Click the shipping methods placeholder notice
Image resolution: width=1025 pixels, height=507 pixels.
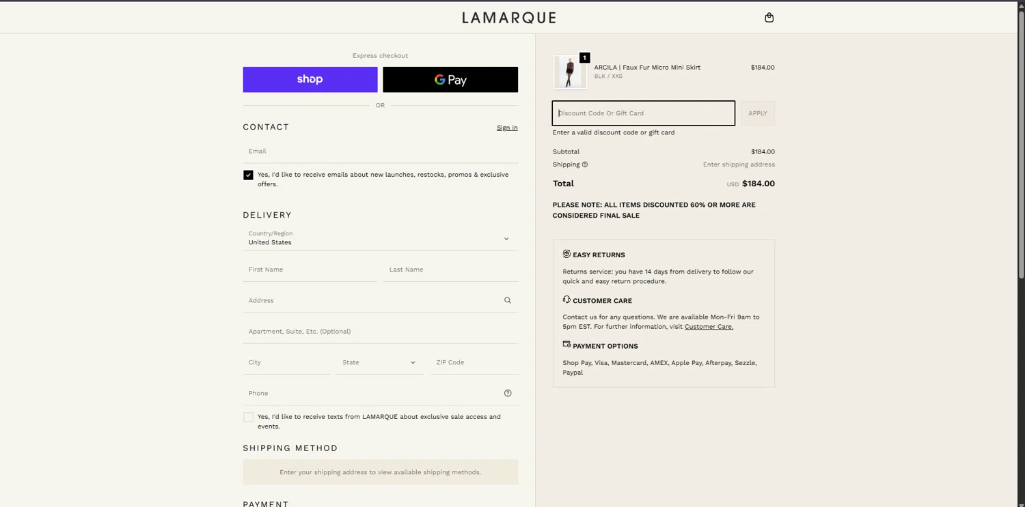click(381, 472)
